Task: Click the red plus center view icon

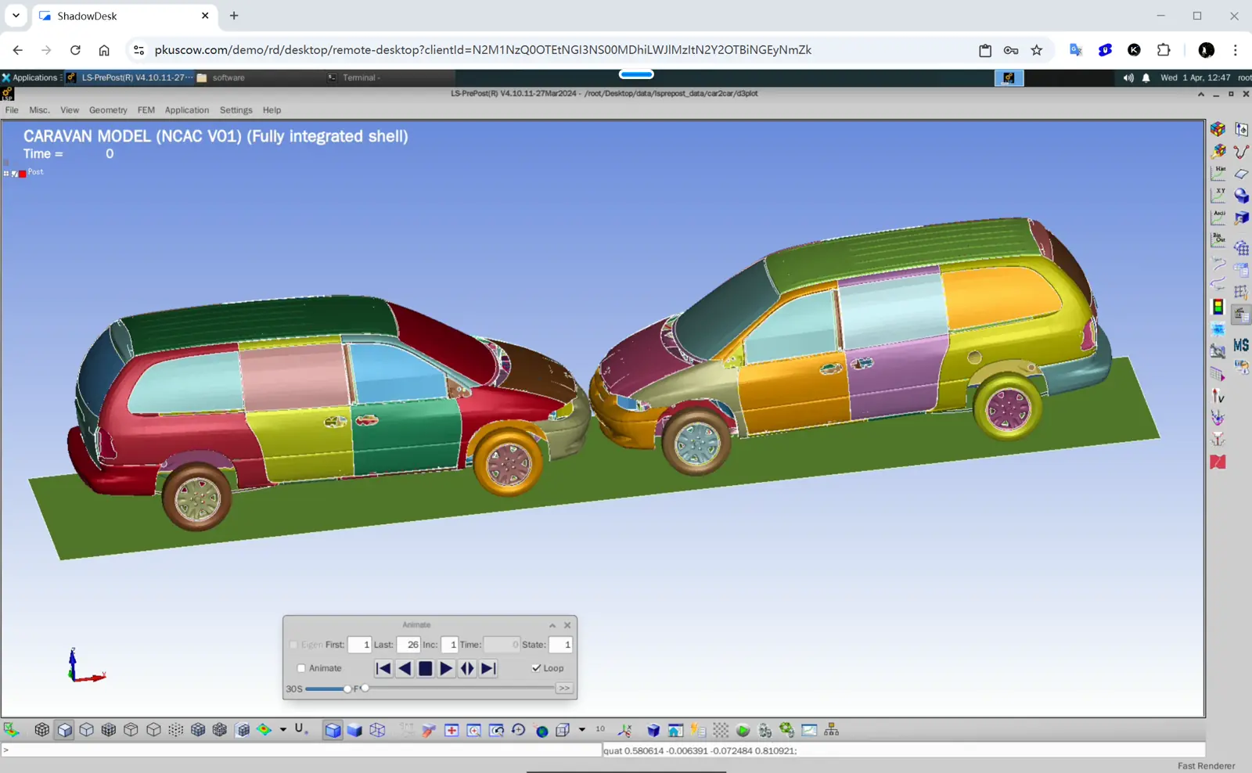Action: [x=452, y=730]
